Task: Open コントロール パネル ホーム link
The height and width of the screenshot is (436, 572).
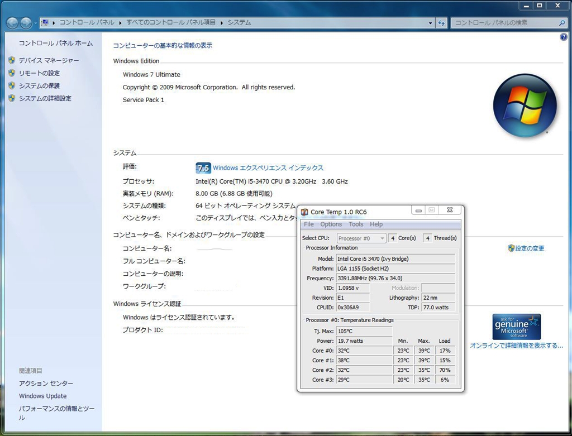Action: coord(56,43)
